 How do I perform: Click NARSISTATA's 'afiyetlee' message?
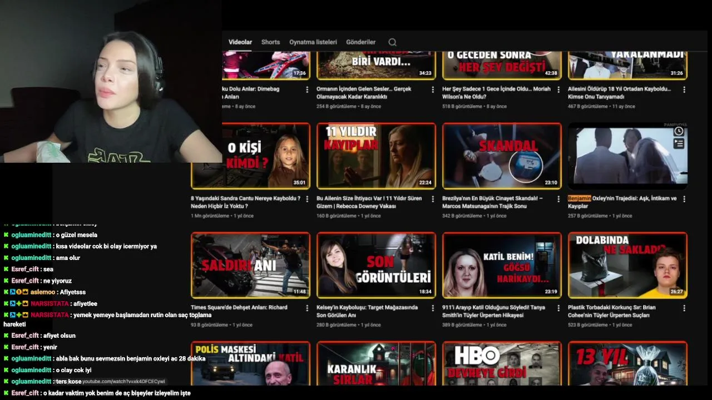click(x=85, y=304)
